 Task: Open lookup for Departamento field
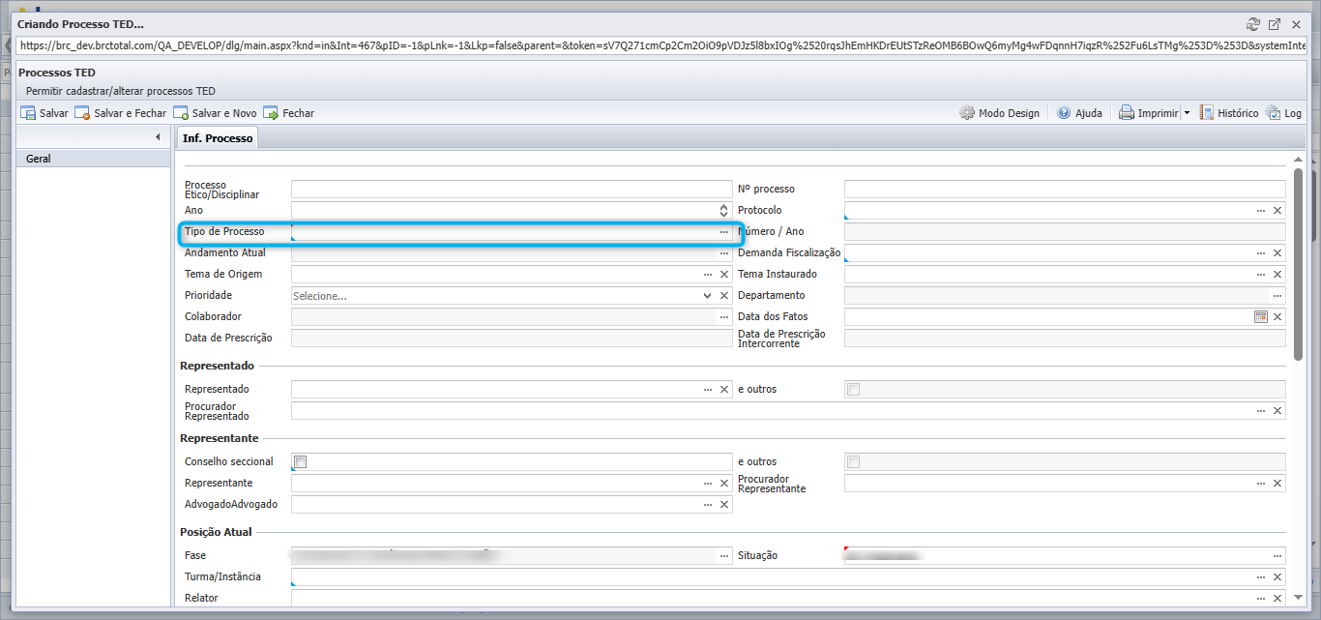(1277, 296)
